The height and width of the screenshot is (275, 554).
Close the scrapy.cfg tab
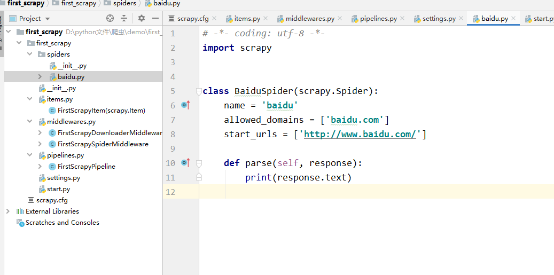(x=214, y=18)
